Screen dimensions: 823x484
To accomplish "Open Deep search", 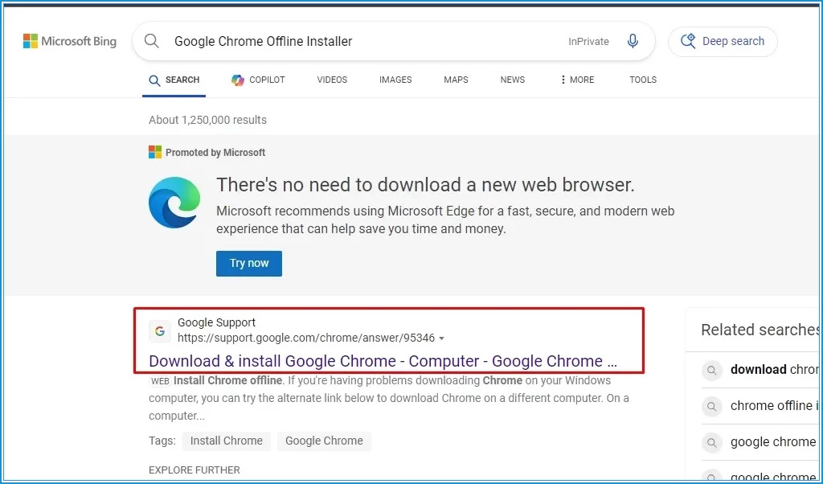I will tap(723, 41).
